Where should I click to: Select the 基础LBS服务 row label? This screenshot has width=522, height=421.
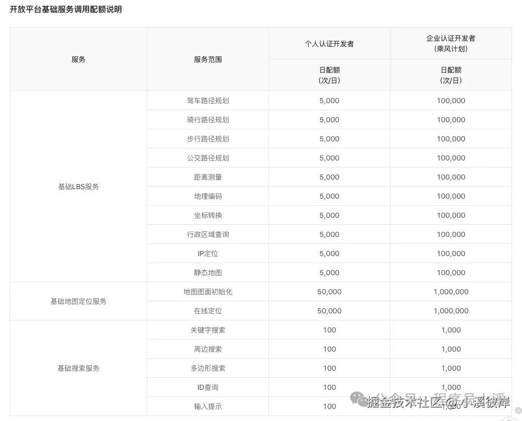coord(78,186)
